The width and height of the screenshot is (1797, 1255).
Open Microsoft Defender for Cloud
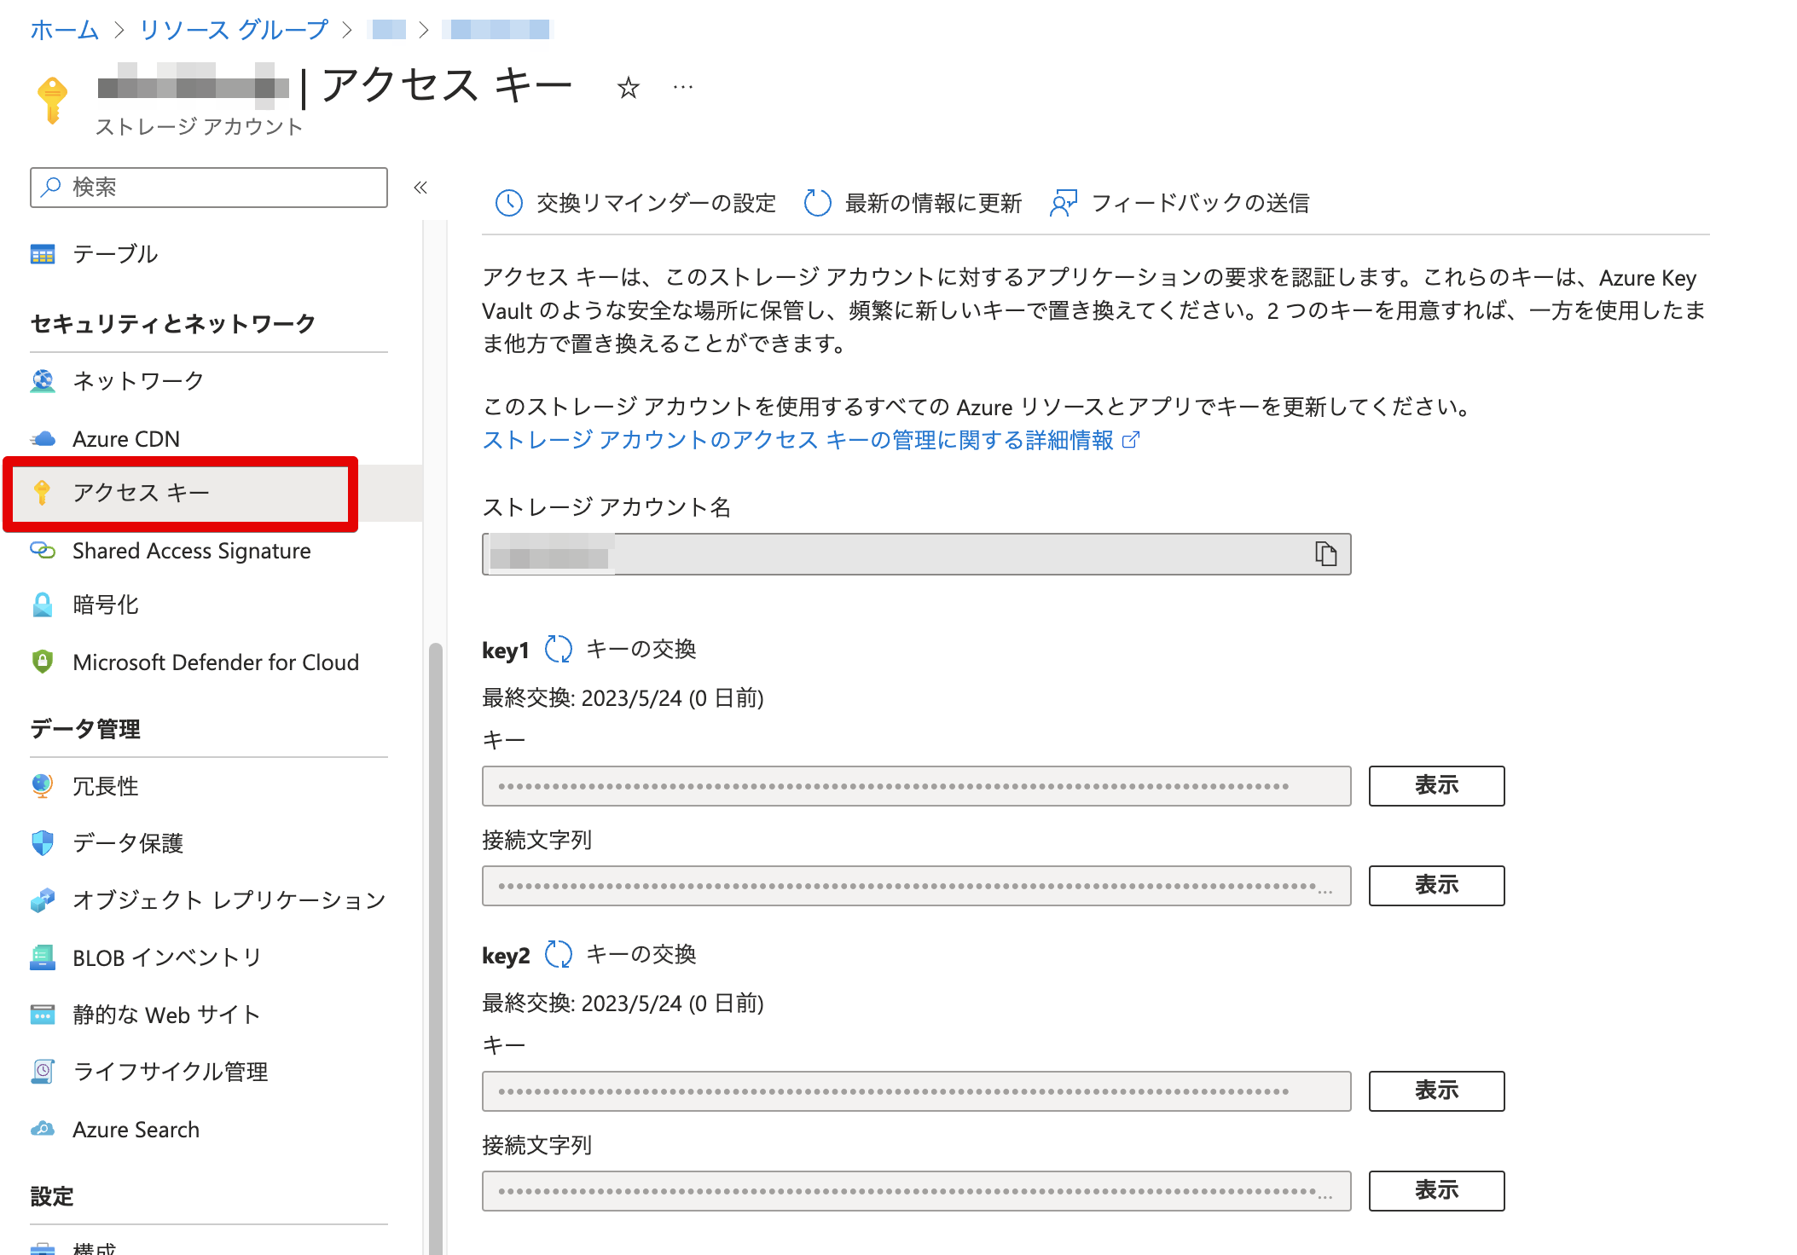point(216,662)
